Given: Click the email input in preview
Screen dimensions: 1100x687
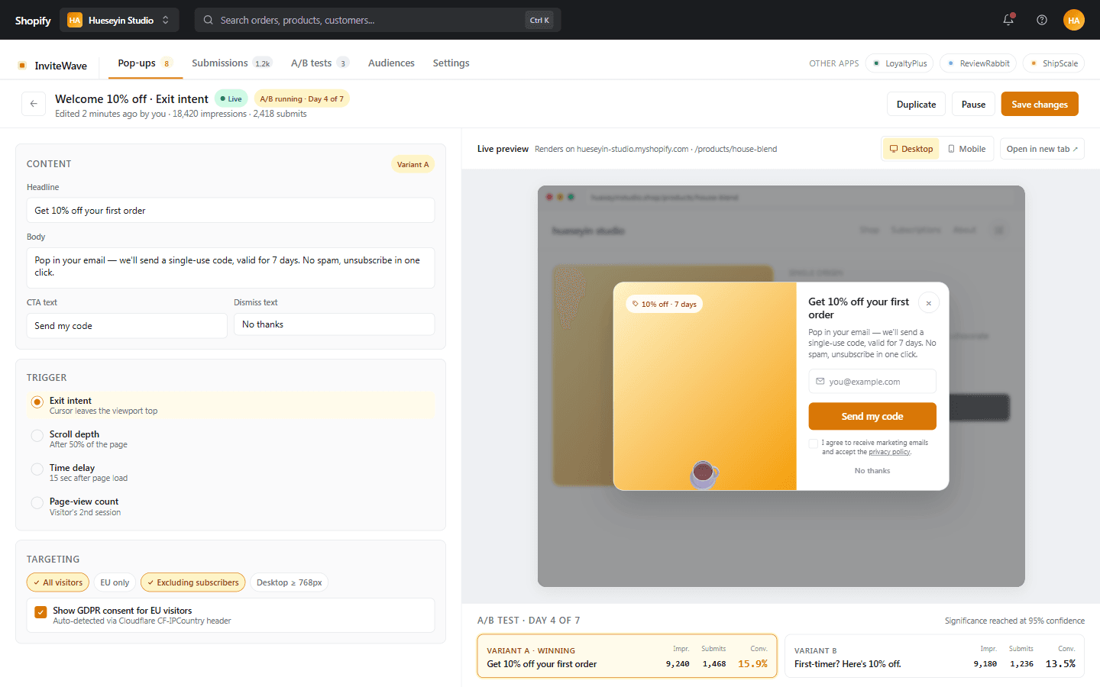Looking at the screenshot, I should coord(872,381).
